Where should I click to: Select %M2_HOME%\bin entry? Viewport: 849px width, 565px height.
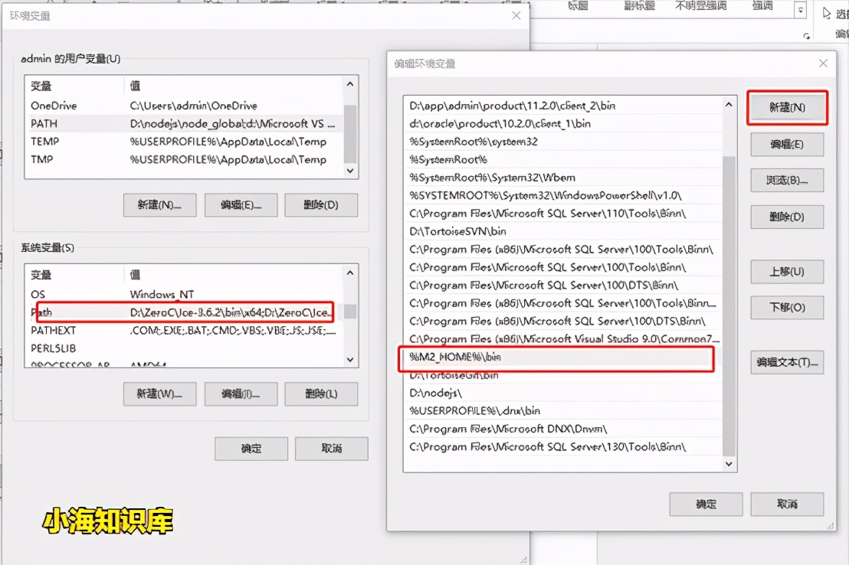point(564,357)
